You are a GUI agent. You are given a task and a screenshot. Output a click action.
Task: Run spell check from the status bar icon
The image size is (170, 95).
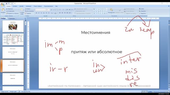[x=19, y=92]
